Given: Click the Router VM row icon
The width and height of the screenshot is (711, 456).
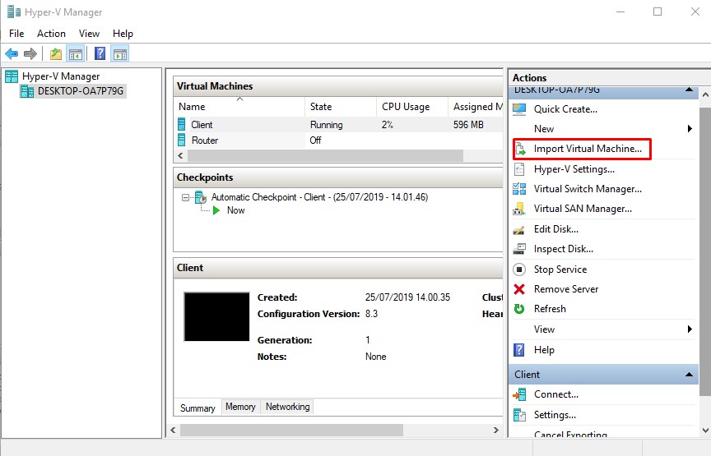Looking at the screenshot, I should pyautogui.click(x=181, y=140).
